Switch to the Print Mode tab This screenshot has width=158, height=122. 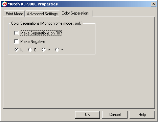coord(14,14)
